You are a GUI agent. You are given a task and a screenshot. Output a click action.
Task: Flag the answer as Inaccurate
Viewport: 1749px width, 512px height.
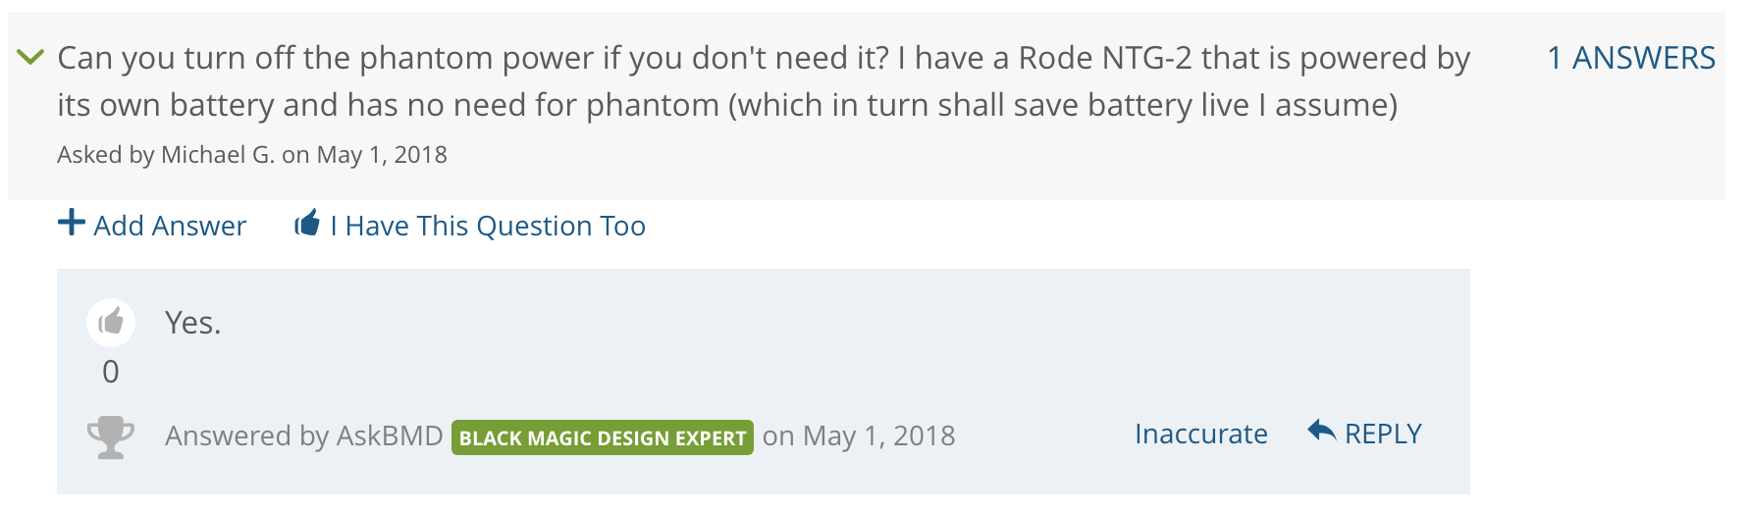coord(1201,434)
